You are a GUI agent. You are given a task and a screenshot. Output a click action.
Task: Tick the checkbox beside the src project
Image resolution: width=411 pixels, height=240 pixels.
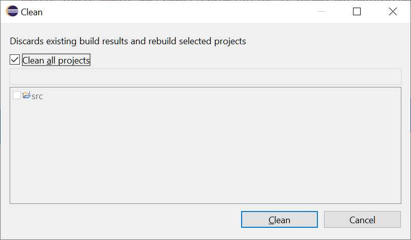pyautogui.click(x=17, y=95)
